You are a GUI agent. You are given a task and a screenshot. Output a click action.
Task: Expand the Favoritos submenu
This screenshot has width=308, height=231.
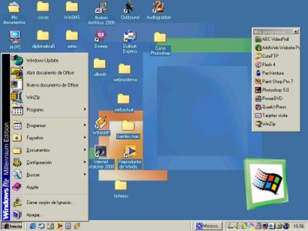49,138
